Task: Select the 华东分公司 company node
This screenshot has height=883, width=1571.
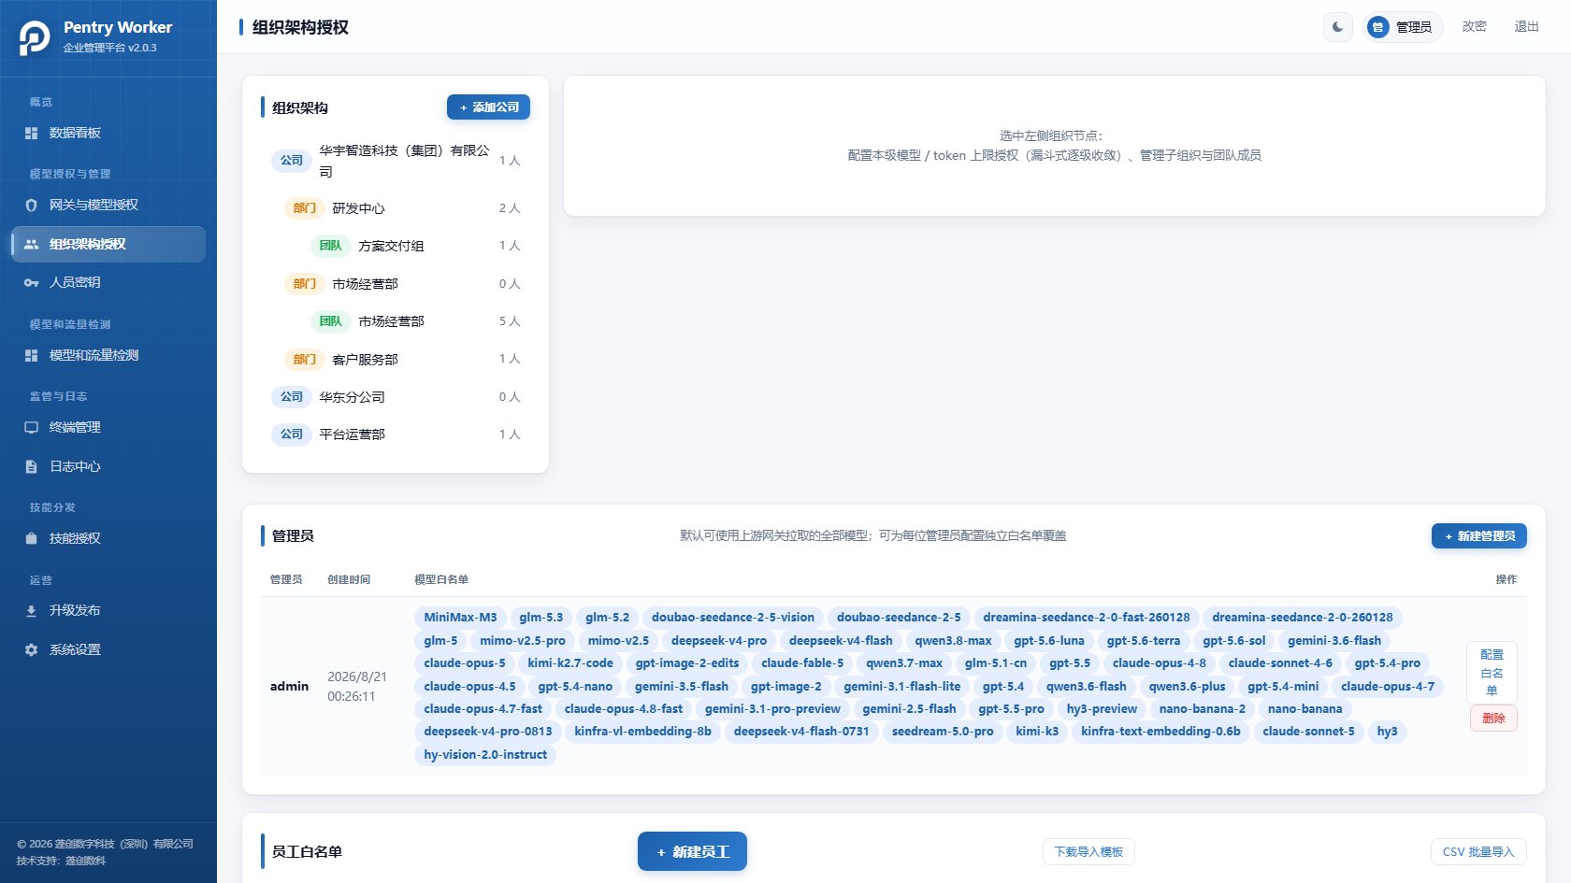Action: pos(396,397)
